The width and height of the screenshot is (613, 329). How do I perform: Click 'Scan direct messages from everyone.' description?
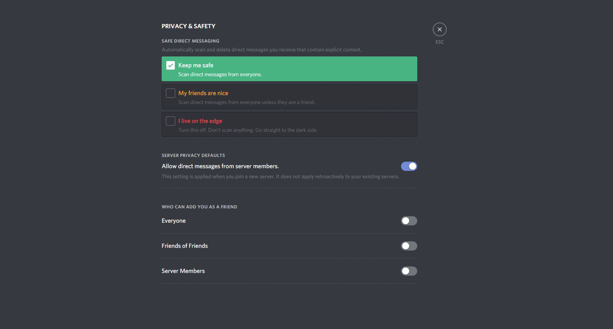(x=220, y=75)
